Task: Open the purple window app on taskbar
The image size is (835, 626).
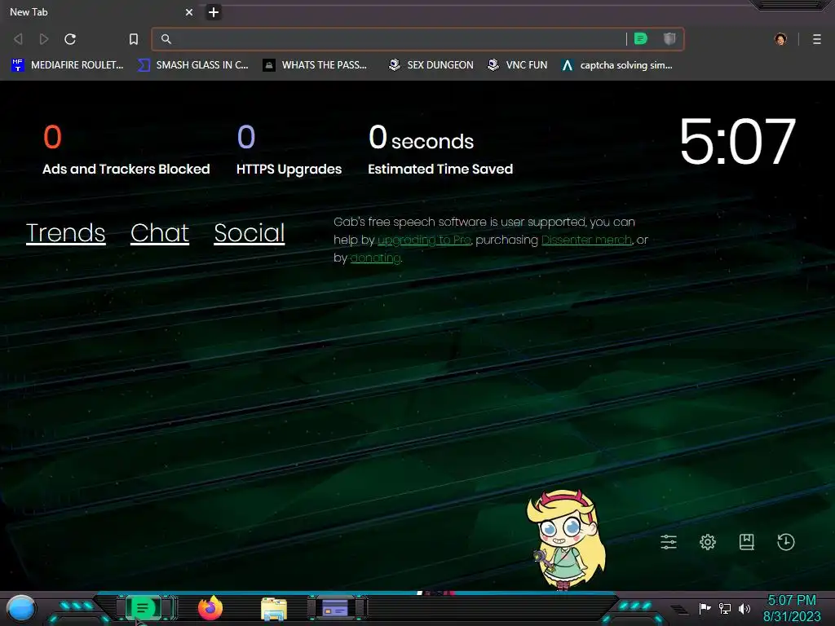Action: pyautogui.click(x=335, y=608)
